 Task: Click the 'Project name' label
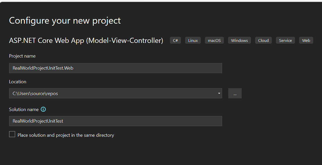click(x=22, y=56)
